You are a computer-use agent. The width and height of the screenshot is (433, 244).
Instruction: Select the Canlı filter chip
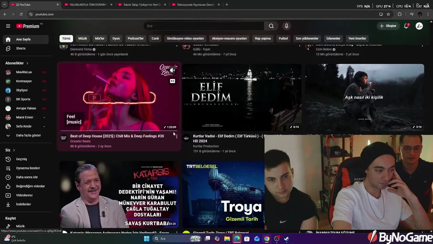coord(155,38)
